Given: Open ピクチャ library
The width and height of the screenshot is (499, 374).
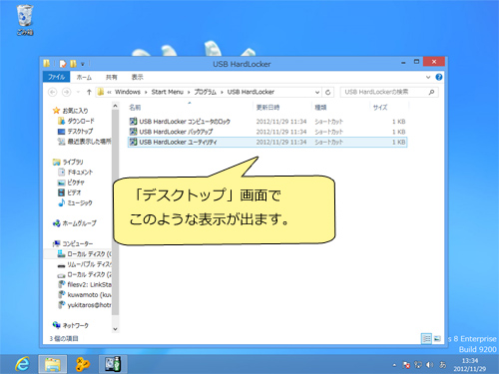Looking at the screenshot, I should click(71, 183).
